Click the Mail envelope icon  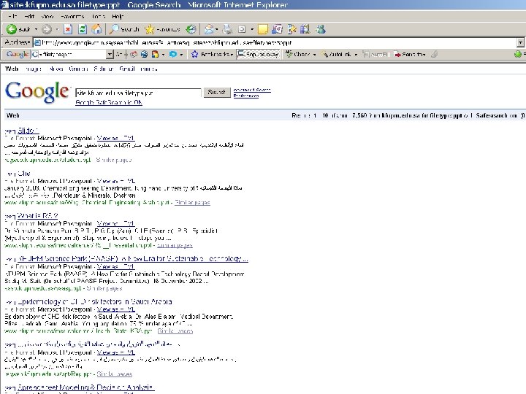click(209, 29)
